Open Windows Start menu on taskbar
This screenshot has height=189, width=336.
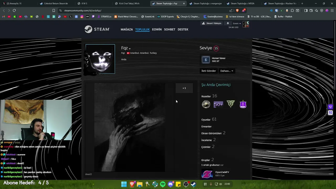(124, 184)
